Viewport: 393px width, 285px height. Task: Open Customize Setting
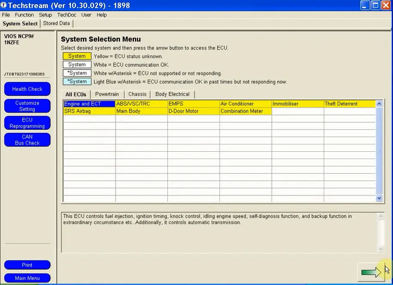27,106
